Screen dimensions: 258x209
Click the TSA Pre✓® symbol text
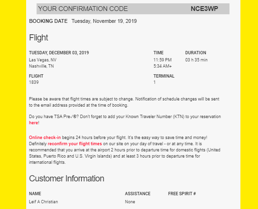point(65,117)
